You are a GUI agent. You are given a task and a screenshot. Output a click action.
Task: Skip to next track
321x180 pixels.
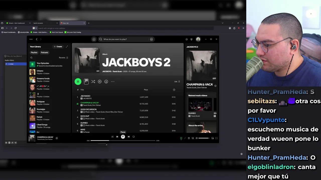tap(129, 137)
